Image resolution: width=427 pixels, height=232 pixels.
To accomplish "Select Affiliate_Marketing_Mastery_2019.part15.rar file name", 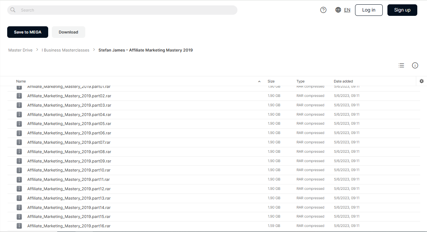I will coord(69,217).
